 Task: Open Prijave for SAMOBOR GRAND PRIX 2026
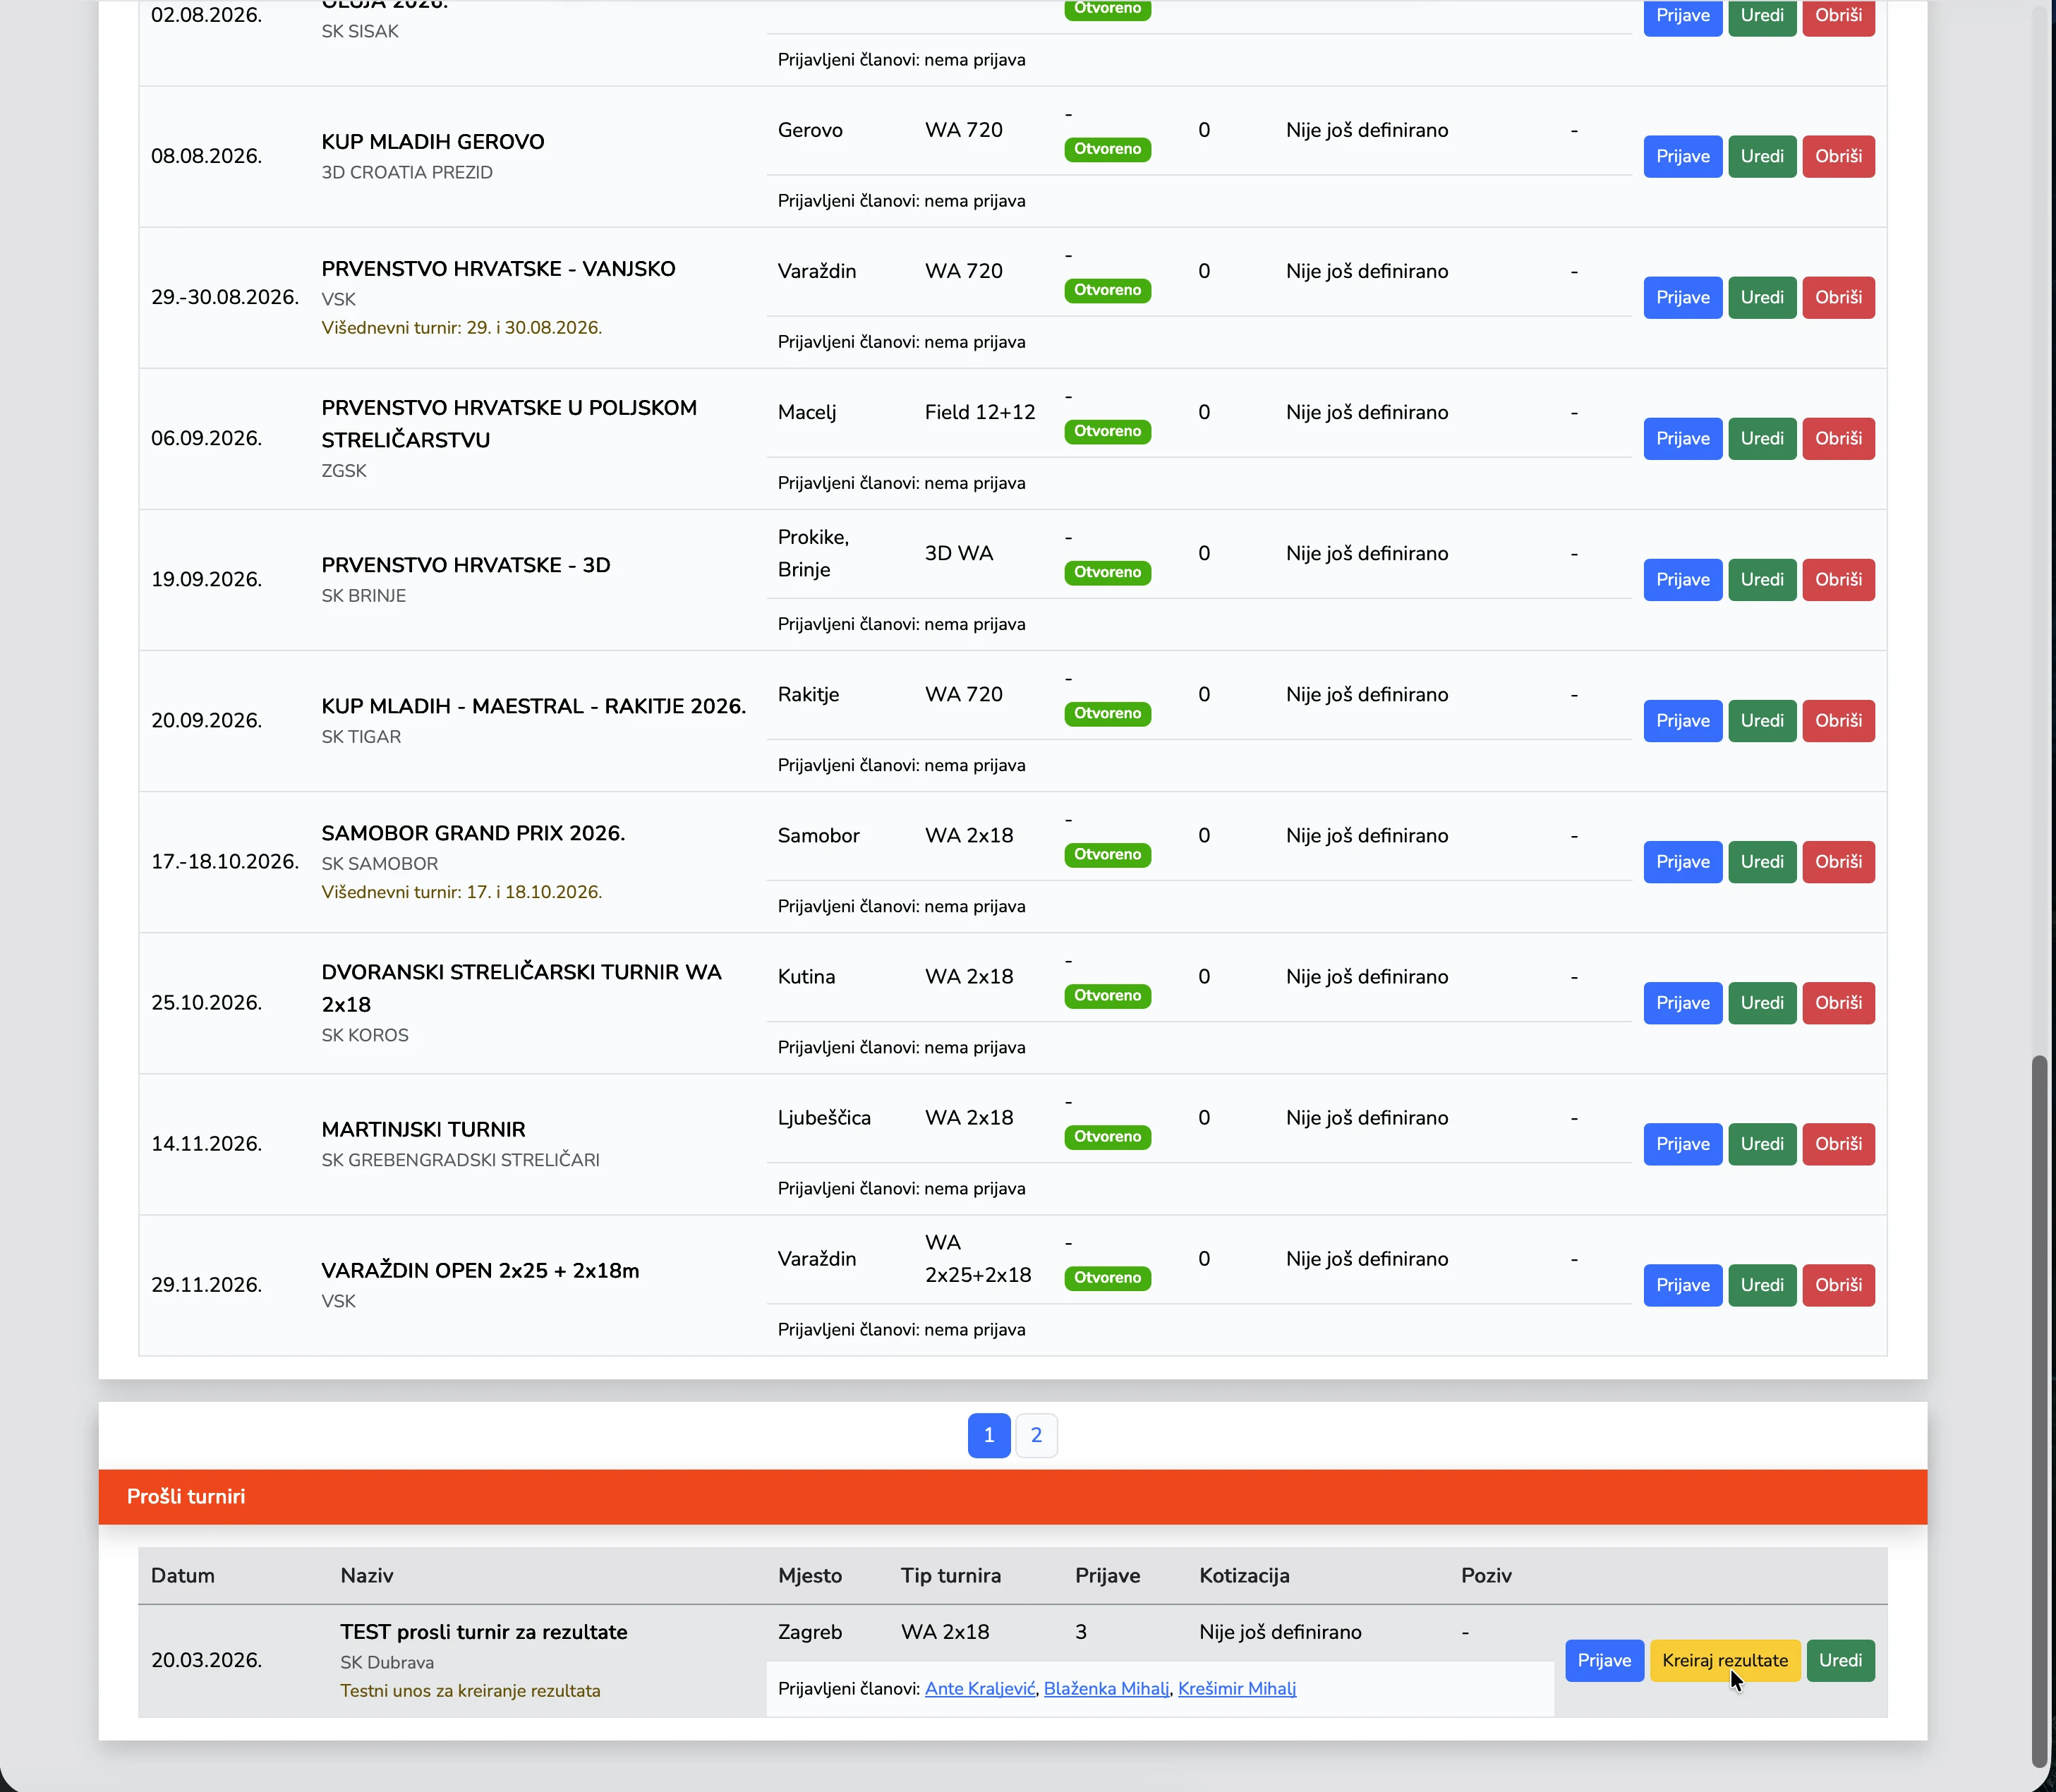(1682, 861)
